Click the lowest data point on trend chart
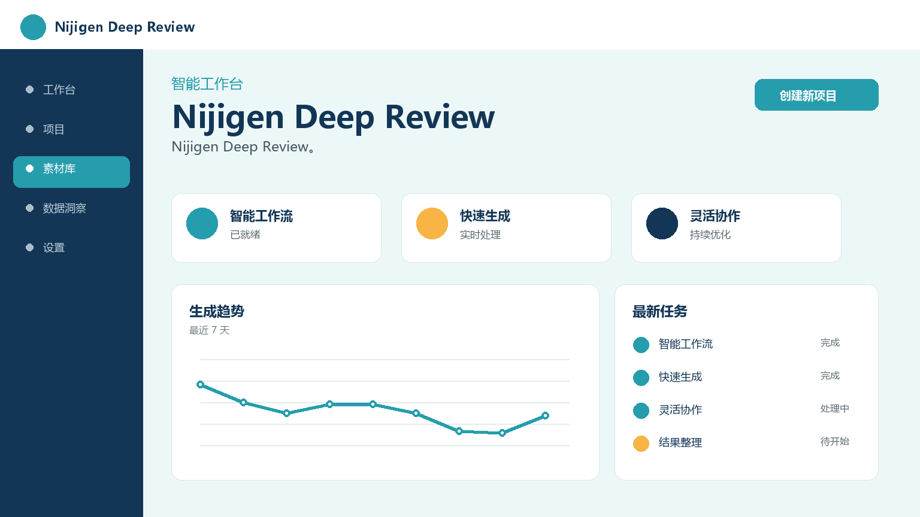Viewport: 920px width, 517px height. pos(502,433)
